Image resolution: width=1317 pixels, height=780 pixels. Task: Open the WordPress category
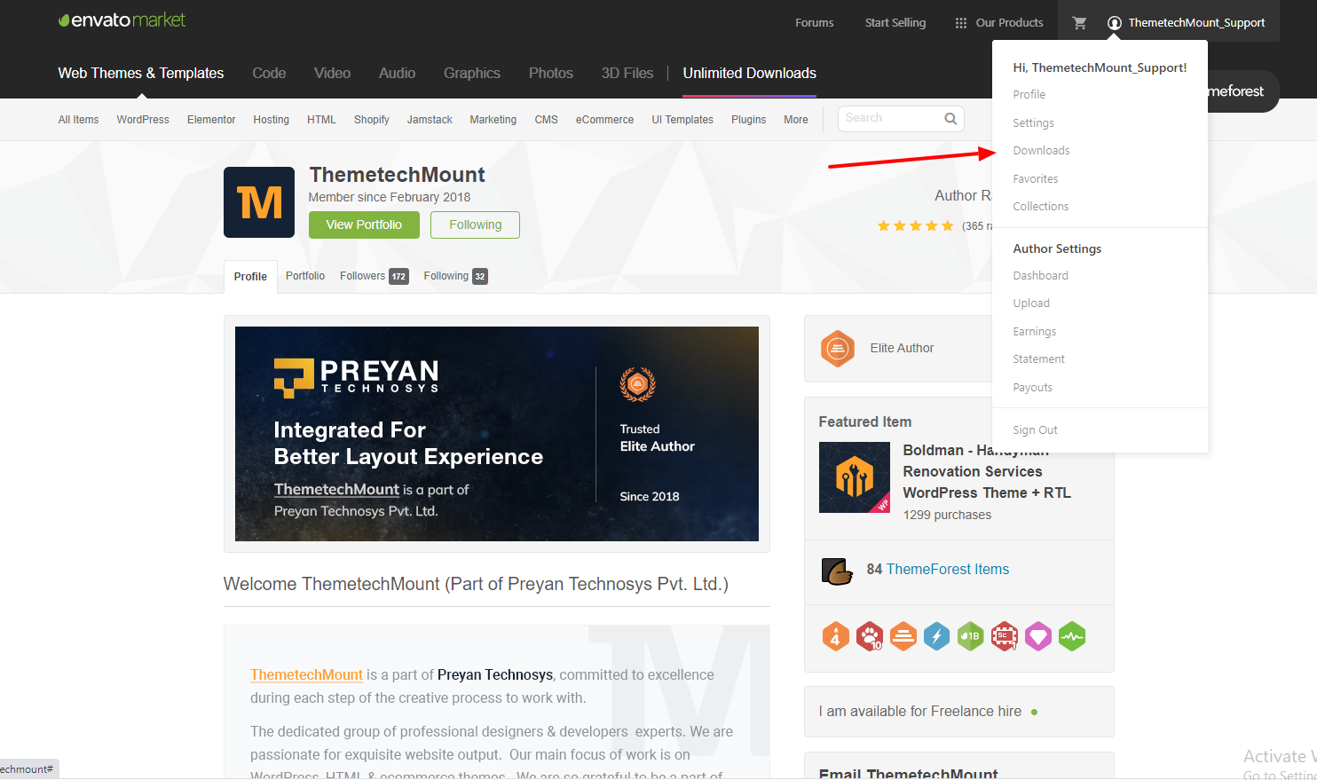[143, 120]
